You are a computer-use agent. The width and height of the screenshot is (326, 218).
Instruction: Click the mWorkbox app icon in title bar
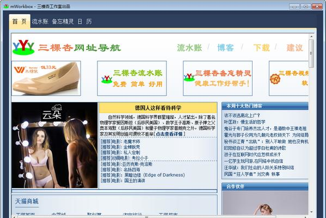pos(6,6)
